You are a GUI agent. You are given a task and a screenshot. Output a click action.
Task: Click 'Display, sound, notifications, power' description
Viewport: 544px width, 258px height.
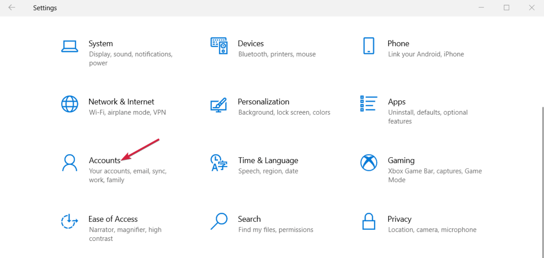coord(131,59)
